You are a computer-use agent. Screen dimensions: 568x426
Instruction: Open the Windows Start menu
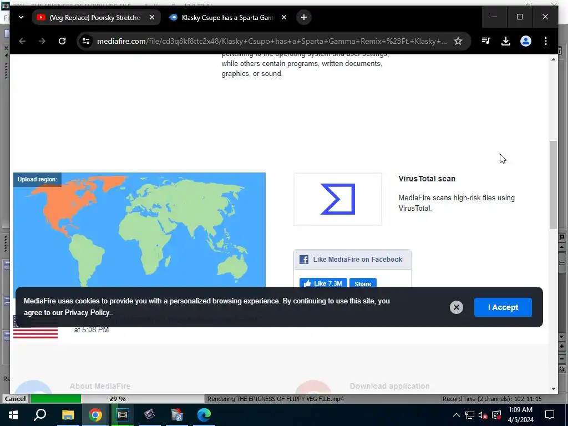point(13,415)
